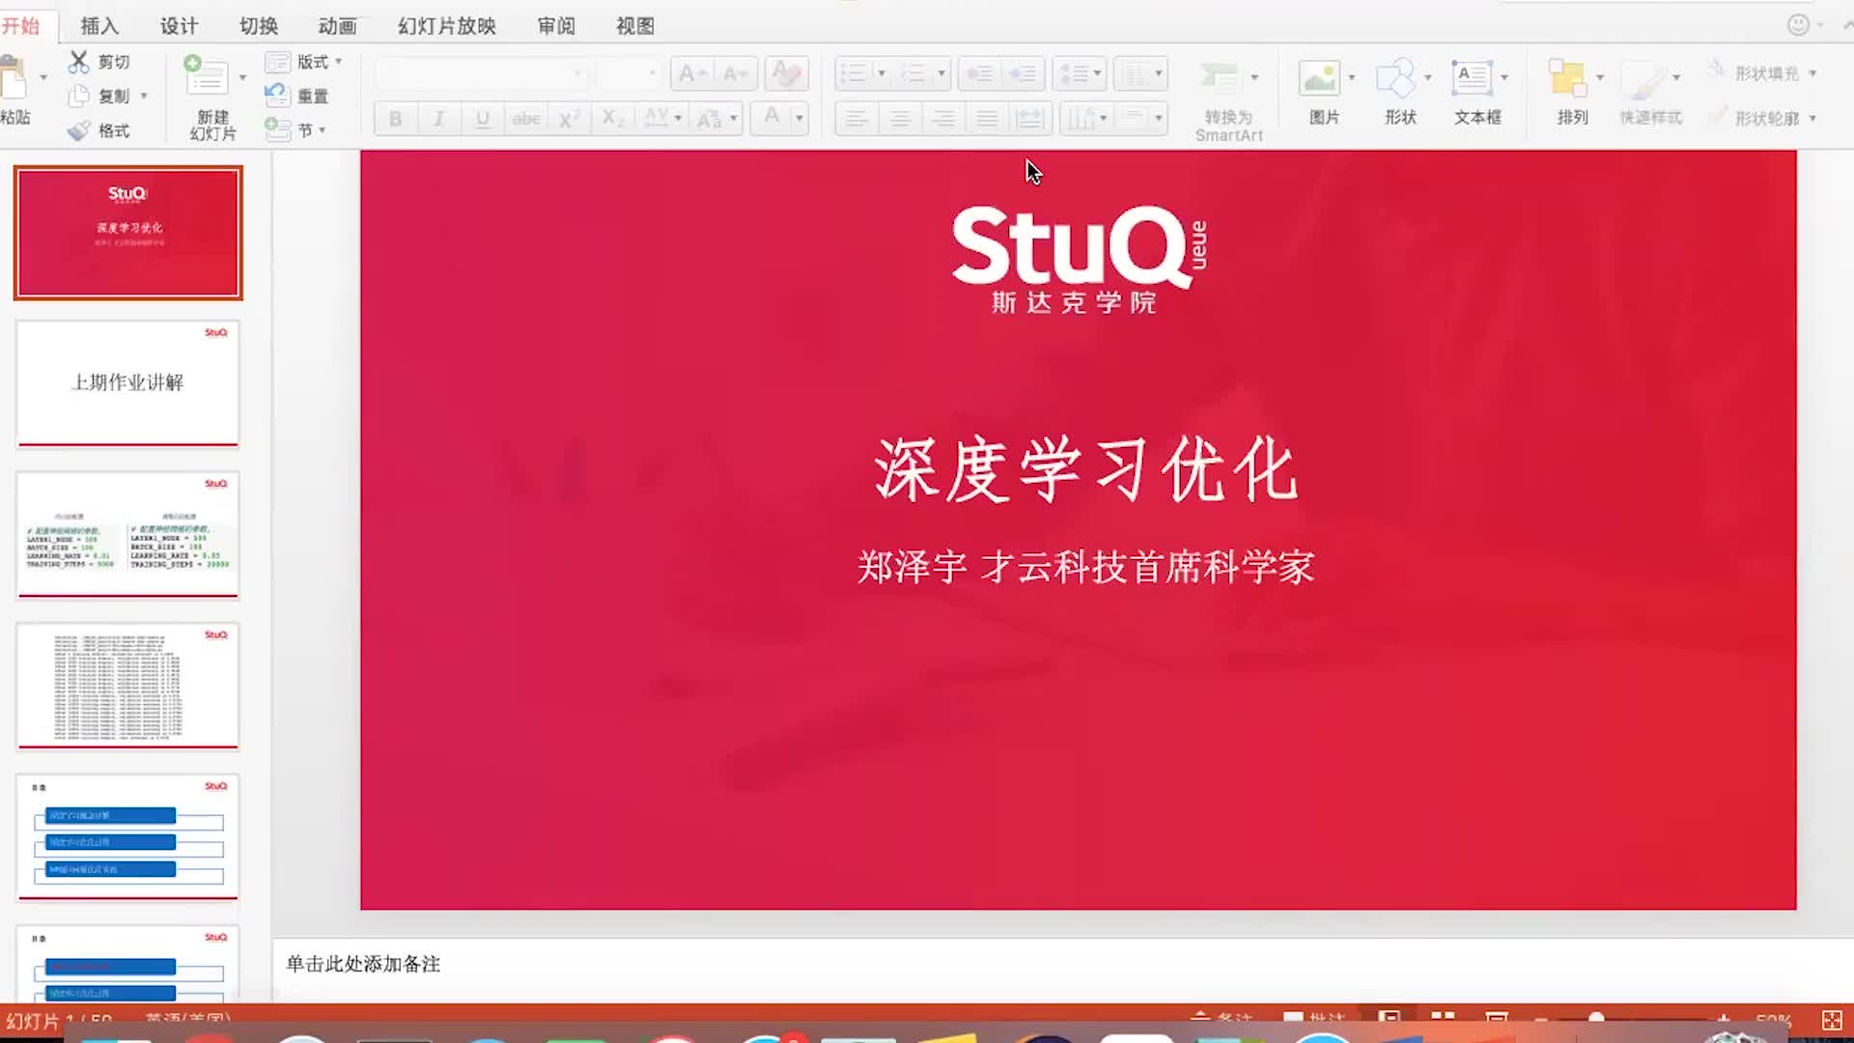Click the 剪切 cut scissors icon
The image size is (1854, 1043).
click(x=81, y=60)
